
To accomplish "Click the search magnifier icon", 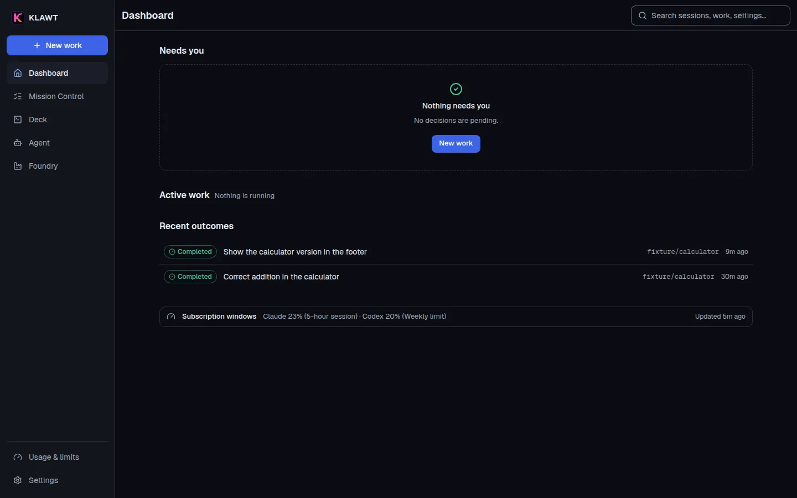I will point(643,15).
